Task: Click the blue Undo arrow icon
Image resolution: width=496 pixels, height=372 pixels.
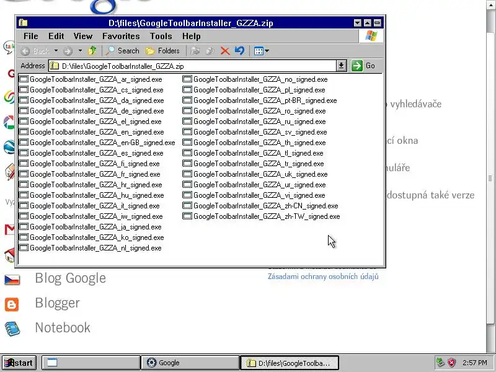Action: (239, 51)
